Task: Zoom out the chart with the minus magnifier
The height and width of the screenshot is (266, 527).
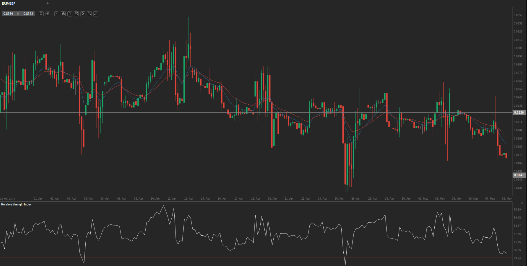Action: (41, 14)
